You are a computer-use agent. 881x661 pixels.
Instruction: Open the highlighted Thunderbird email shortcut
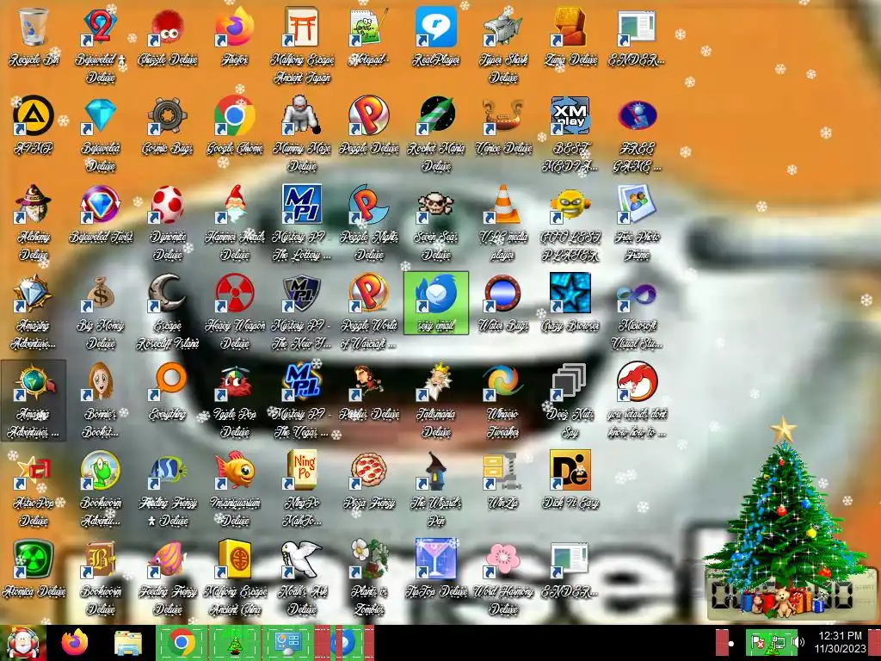point(436,302)
